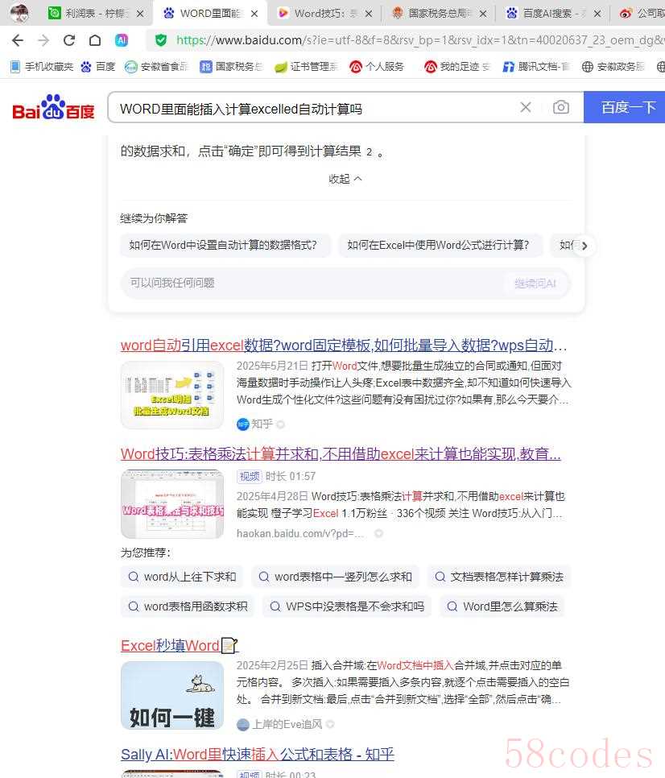Open the 我的足迹 bookmark
The height and width of the screenshot is (778, 665).
457,67
